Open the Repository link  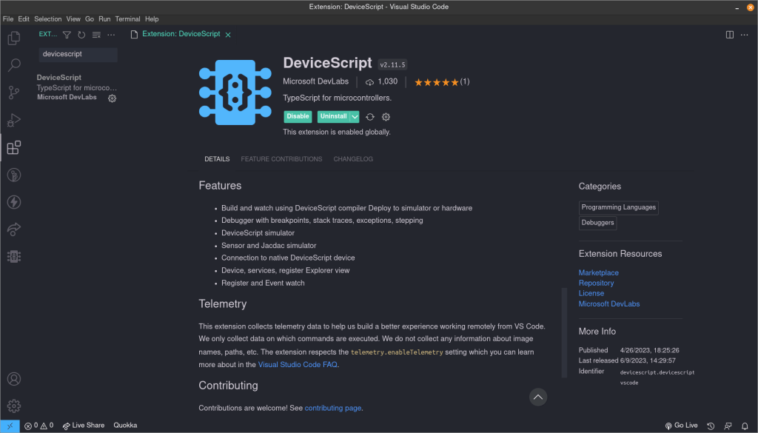pos(596,283)
